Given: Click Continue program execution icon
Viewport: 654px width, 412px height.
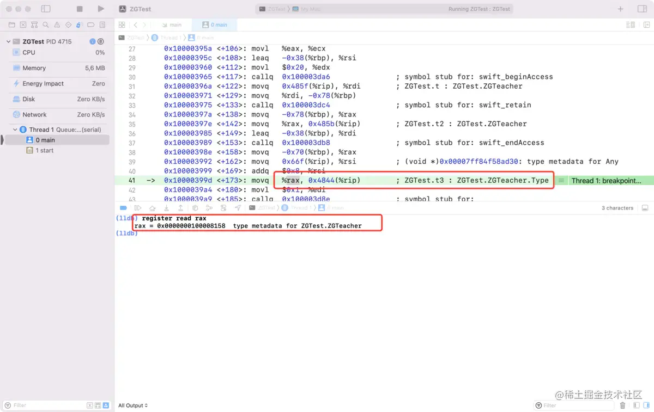Looking at the screenshot, I should [138, 208].
